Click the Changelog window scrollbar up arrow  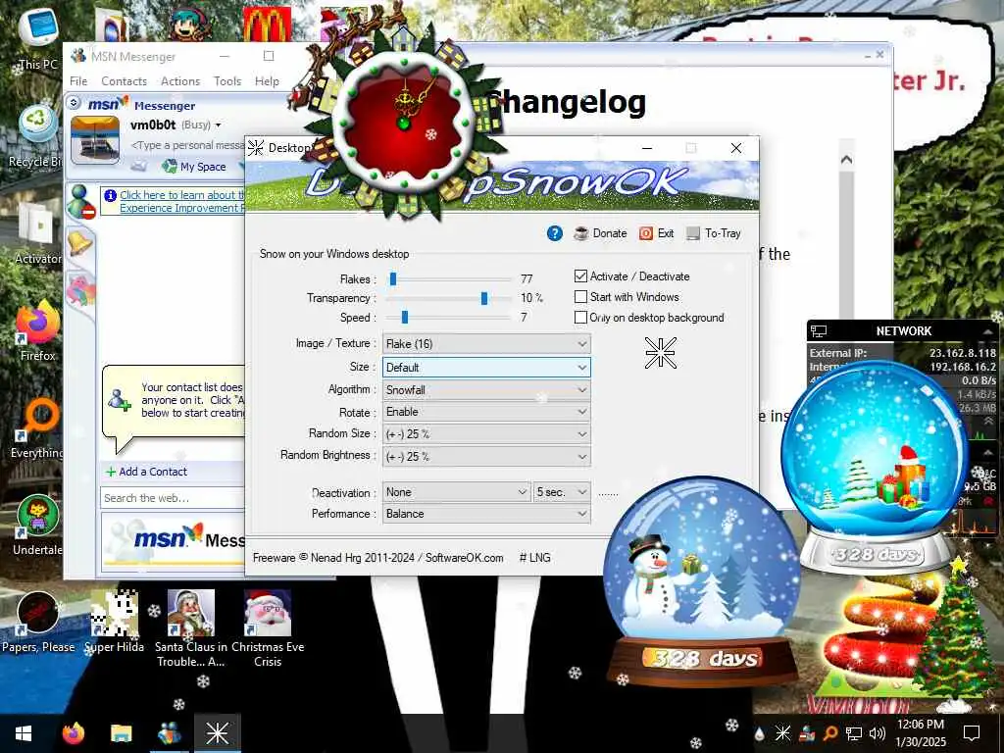pos(846,160)
